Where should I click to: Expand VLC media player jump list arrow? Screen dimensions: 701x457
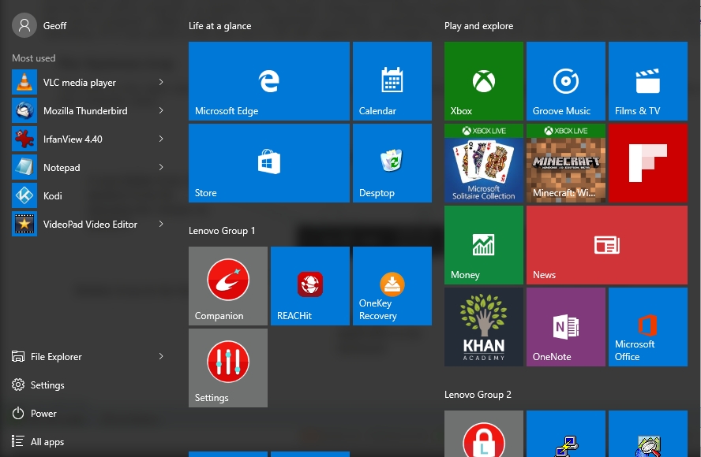(x=161, y=83)
